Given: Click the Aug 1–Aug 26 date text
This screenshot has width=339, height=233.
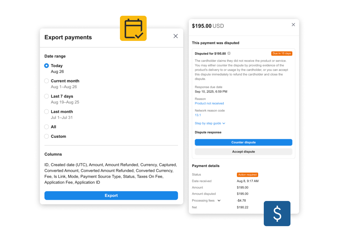Looking at the screenshot, I should [64, 87].
